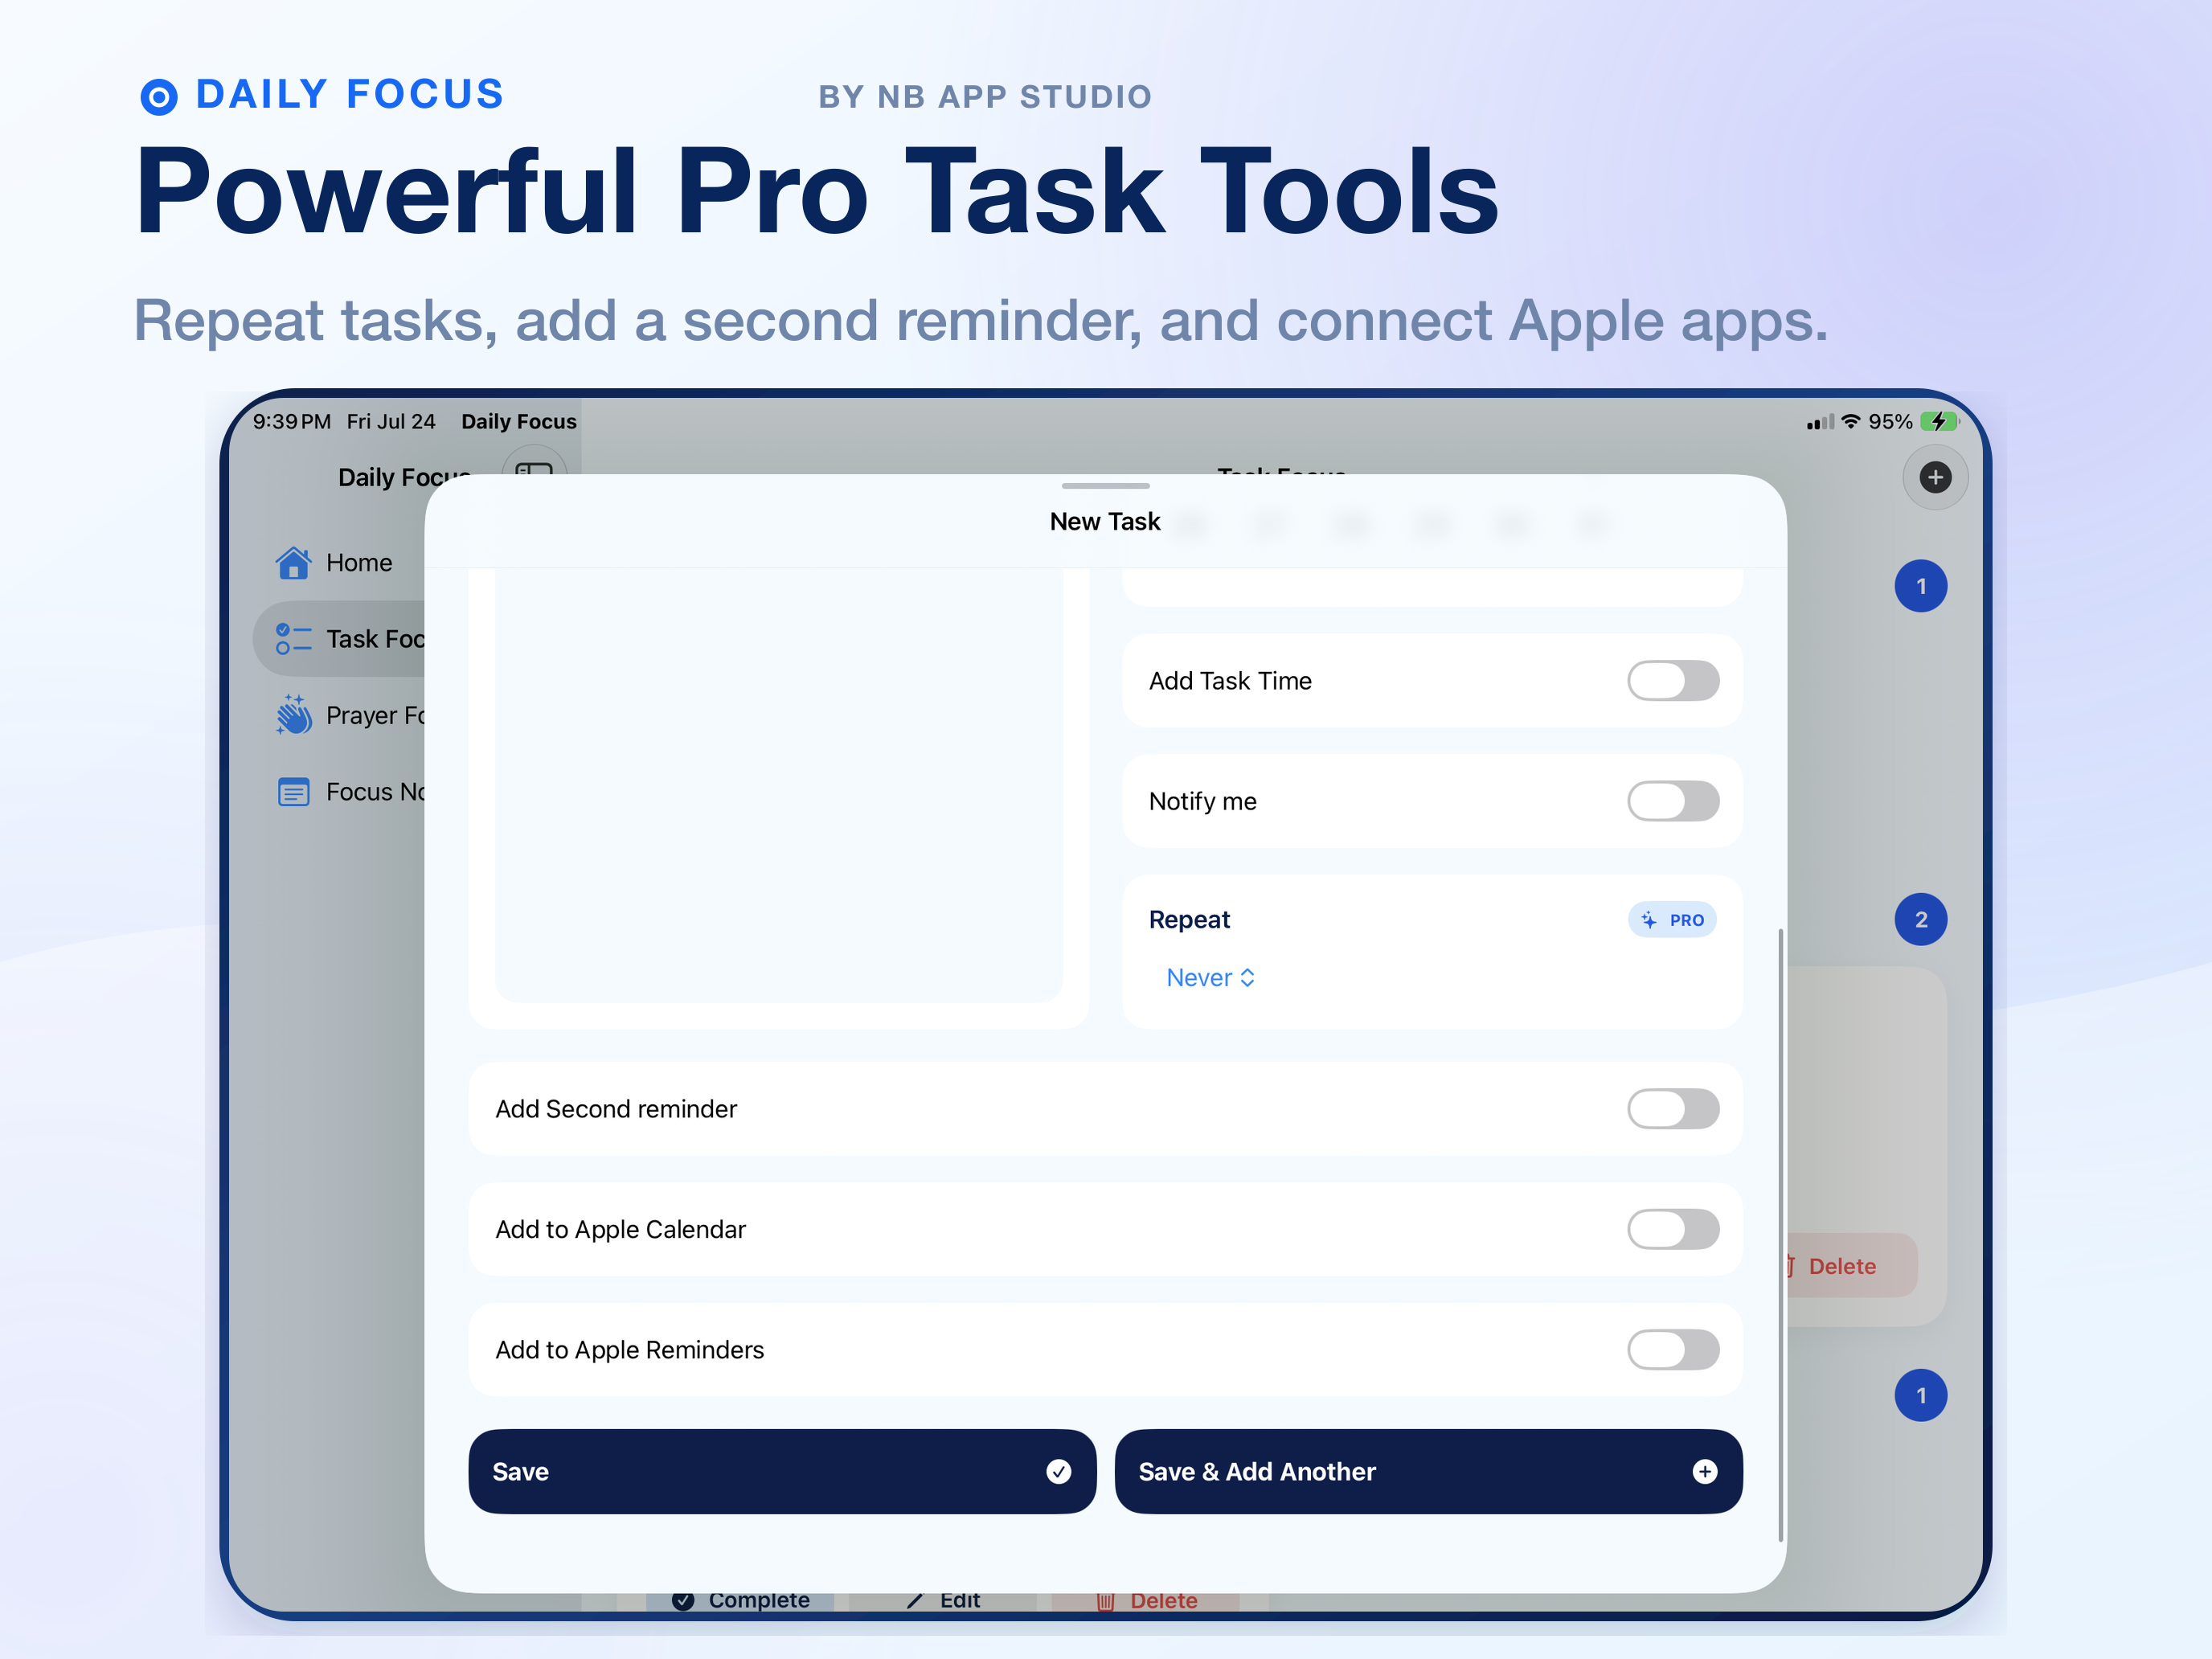Click the Edit button behind the sheet
The image size is (2212, 1659).
point(943,1601)
